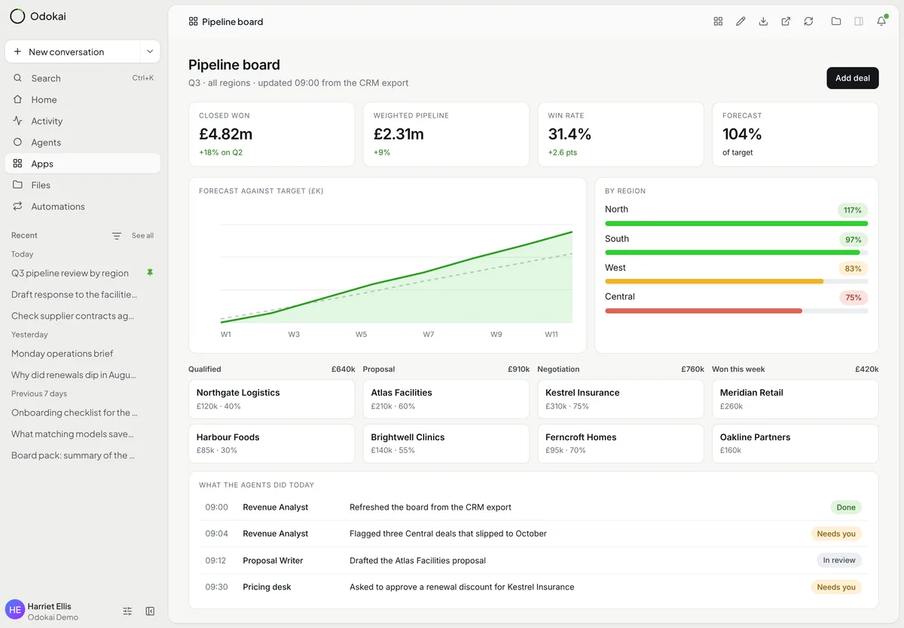This screenshot has height=628, width=904.
Task: Open the Ferncroft Homes deal card
Action: 621,443
